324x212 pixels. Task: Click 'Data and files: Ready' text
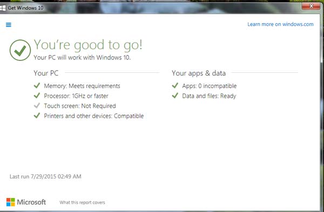(x=209, y=96)
